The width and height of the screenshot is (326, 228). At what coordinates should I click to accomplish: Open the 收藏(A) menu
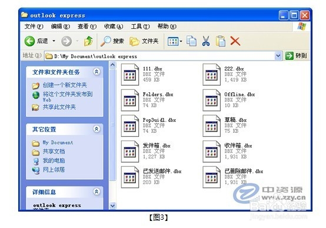pos(114,26)
